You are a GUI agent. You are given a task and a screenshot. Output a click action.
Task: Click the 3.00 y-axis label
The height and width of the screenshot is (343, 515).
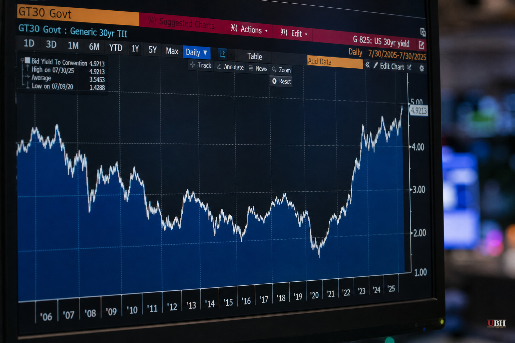coord(419,190)
